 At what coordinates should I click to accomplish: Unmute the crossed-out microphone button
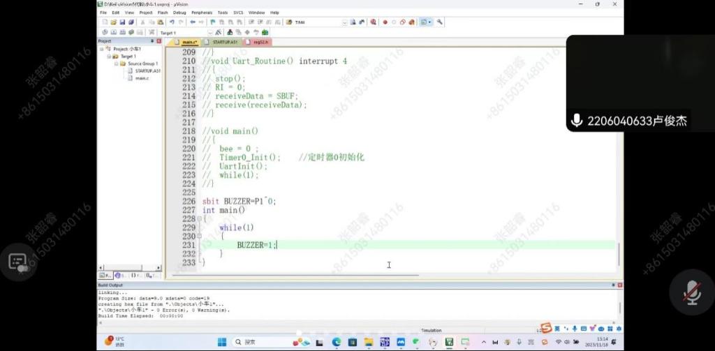pyautogui.click(x=691, y=292)
